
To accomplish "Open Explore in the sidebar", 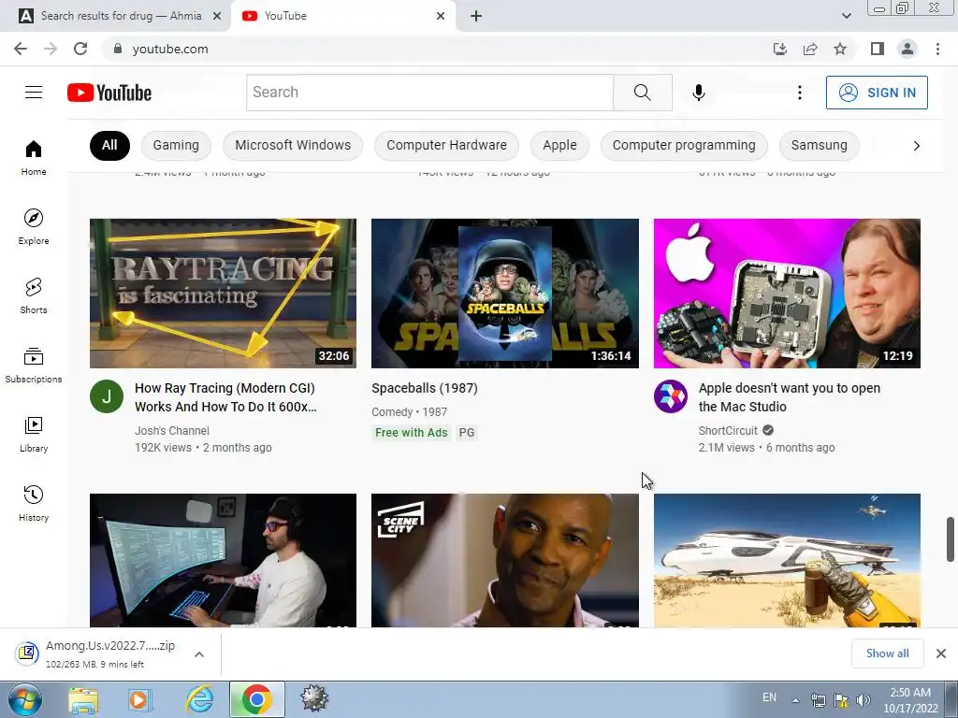I will [x=34, y=227].
